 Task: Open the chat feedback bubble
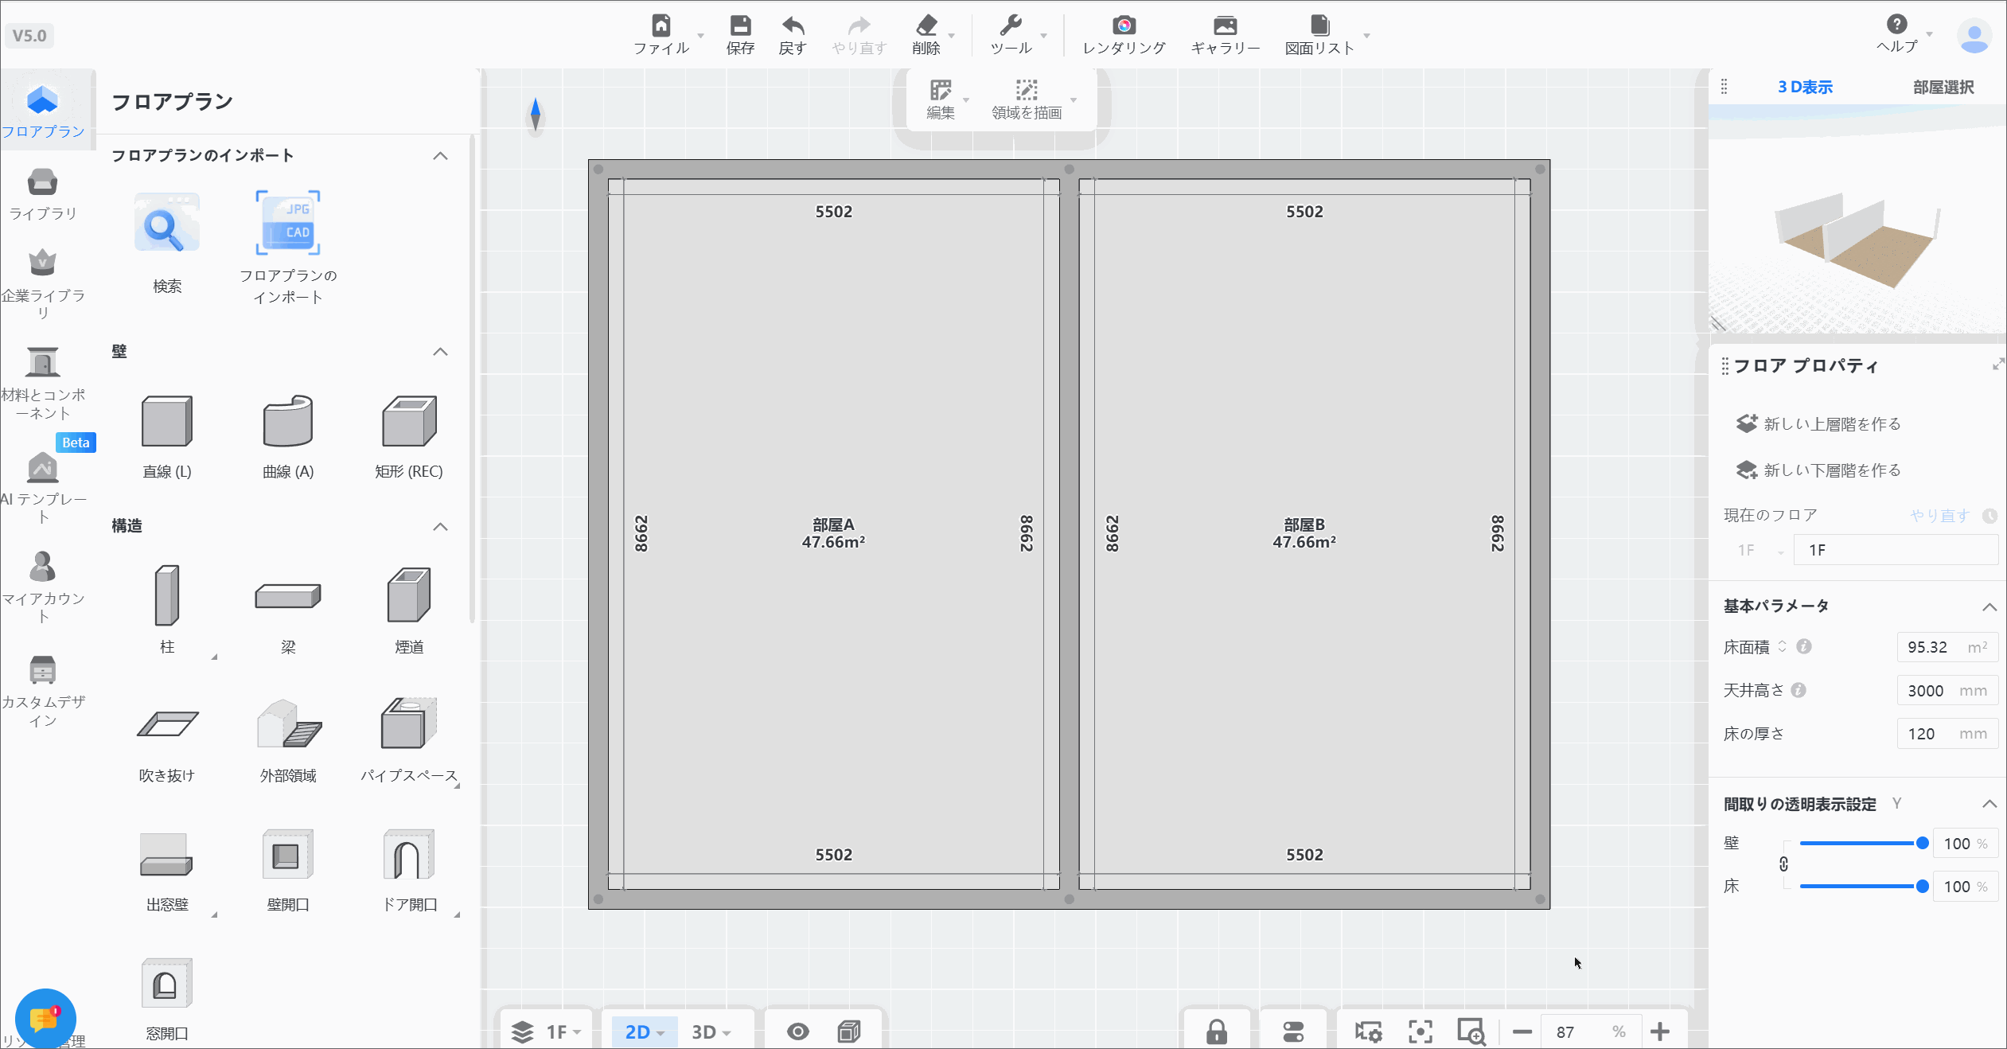click(x=45, y=1019)
